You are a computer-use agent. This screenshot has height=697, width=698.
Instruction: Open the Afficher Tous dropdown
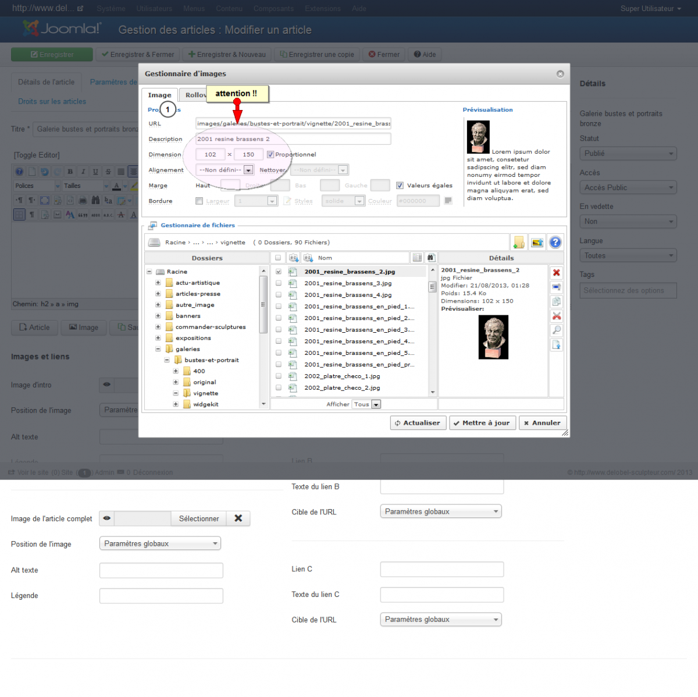pyautogui.click(x=376, y=404)
